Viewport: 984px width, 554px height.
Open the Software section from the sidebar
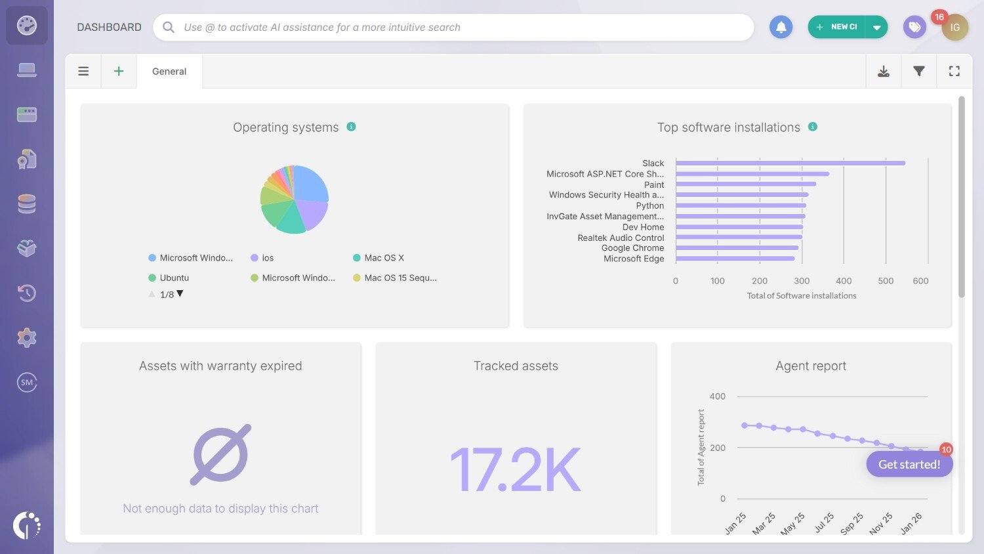pyautogui.click(x=27, y=114)
